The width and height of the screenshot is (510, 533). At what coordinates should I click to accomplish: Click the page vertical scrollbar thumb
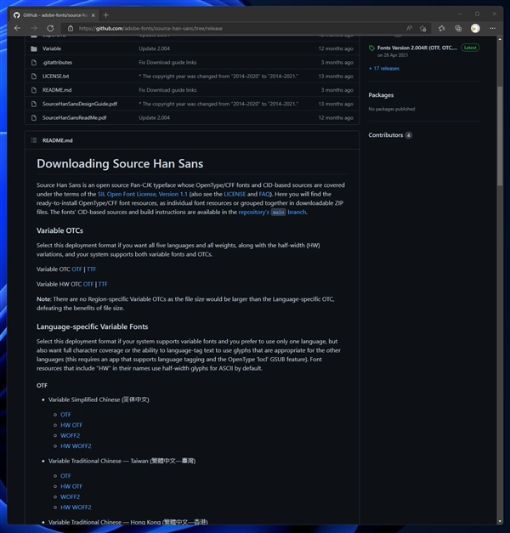pyautogui.click(x=500, y=136)
